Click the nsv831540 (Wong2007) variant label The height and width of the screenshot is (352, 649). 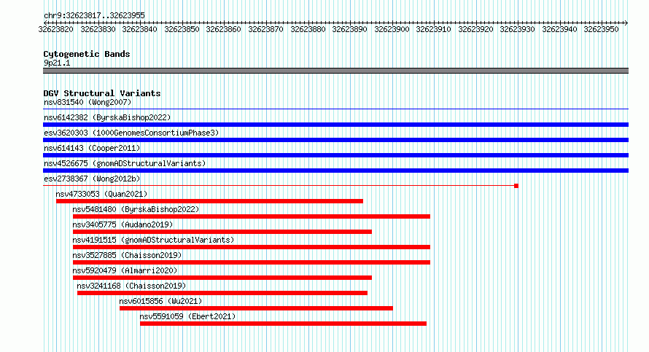pyautogui.click(x=88, y=102)
